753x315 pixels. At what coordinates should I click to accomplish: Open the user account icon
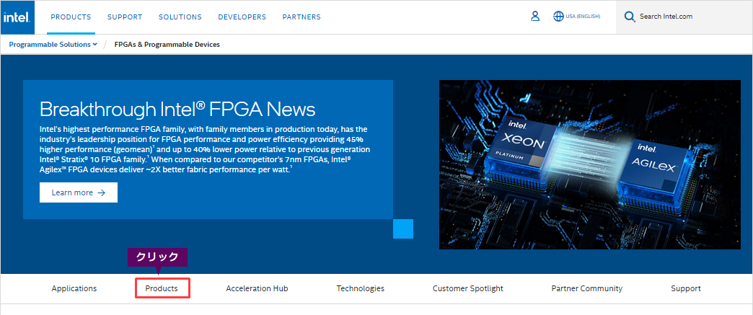tap(535, 17)
